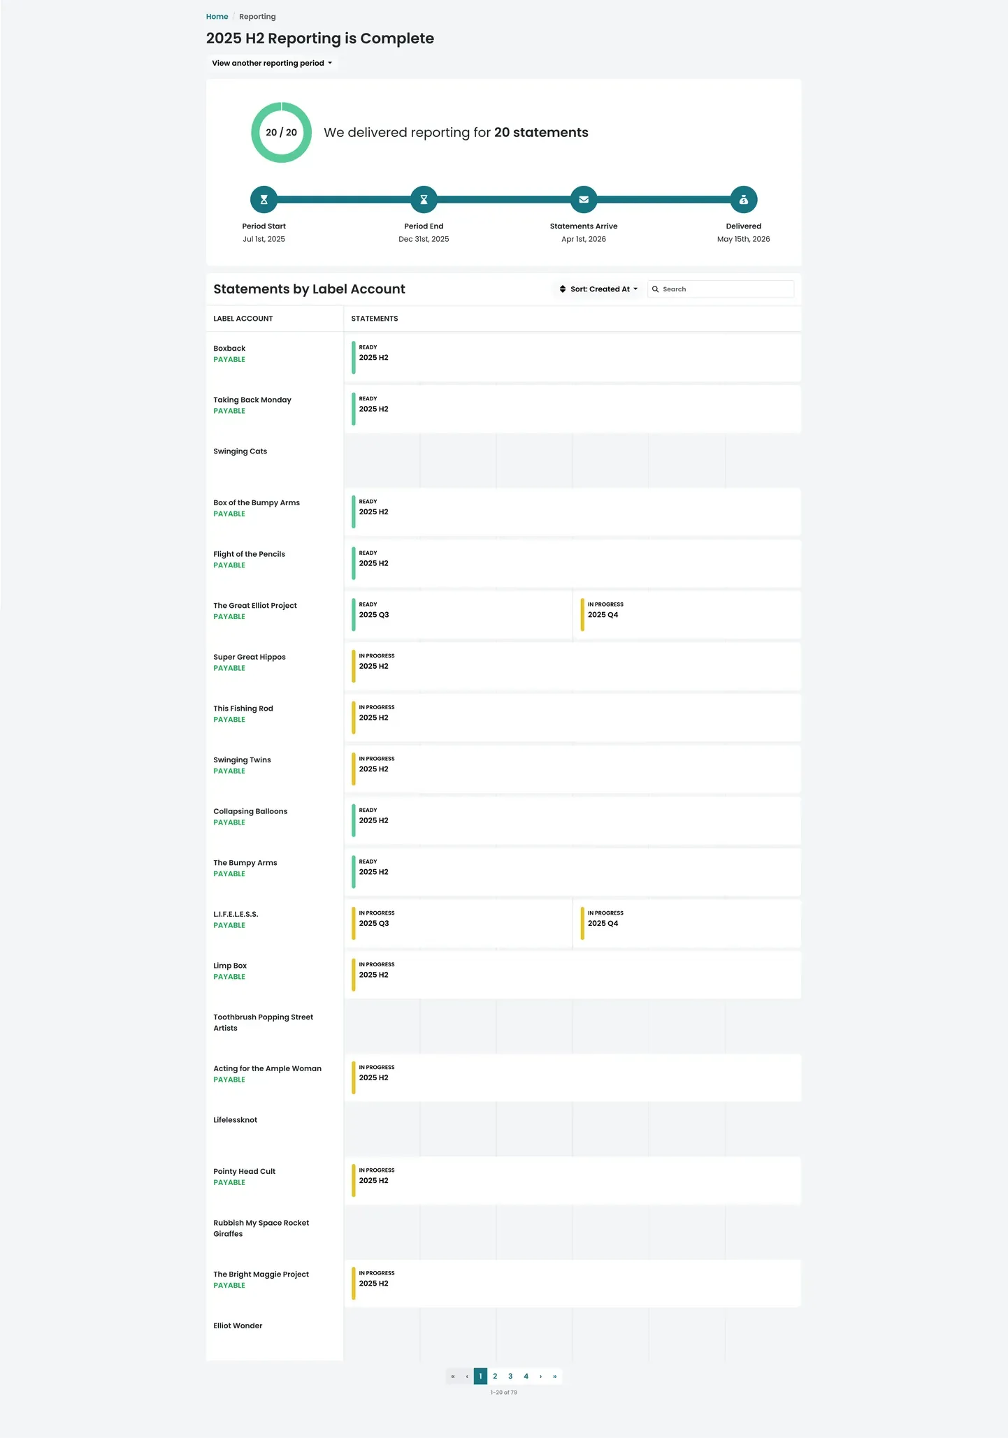The height and width of the screenshot is (1438, 1008).
Task: Open Collapsing Balloons 2025 H2 statement
Action: (573, 821)
